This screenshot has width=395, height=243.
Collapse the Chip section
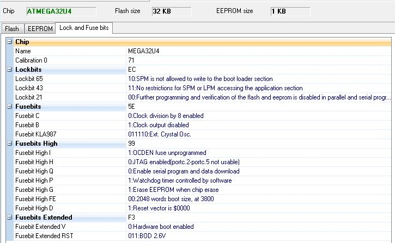pos(9,42)
